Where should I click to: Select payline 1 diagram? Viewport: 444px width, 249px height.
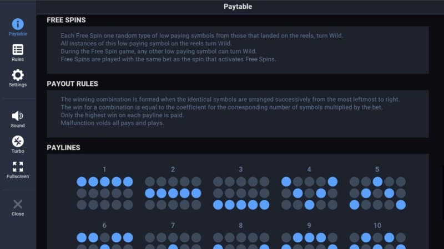tap(105, 193)
